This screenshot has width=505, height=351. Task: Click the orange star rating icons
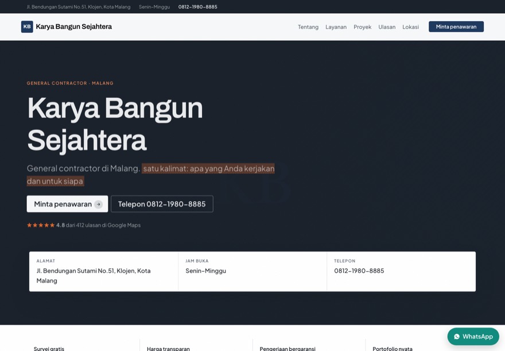pyautogui.click(x=41, y=225)
